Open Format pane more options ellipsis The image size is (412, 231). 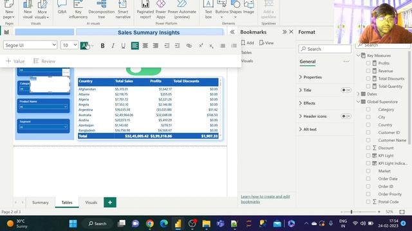click(346, 62)
